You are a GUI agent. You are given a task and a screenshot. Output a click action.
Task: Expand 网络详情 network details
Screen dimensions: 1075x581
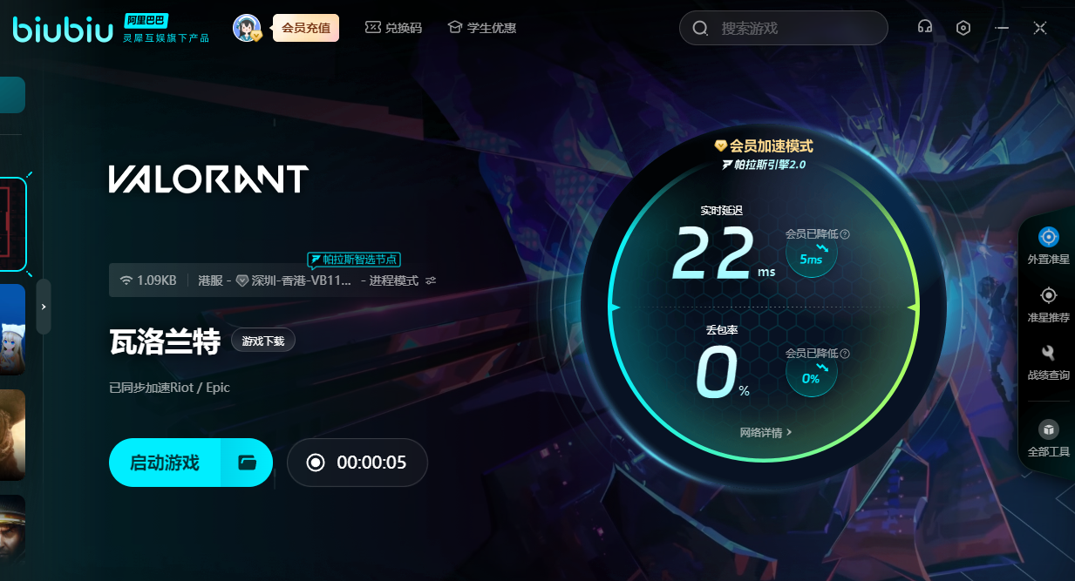(x=765, y=432)
